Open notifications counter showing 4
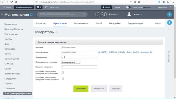176x99 pixels. 39,7
